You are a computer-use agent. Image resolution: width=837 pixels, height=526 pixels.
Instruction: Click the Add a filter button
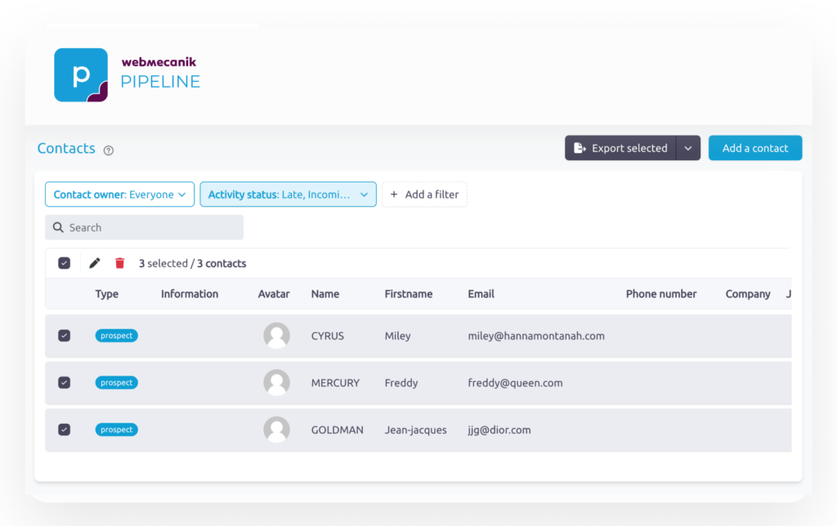pos(424,195)
